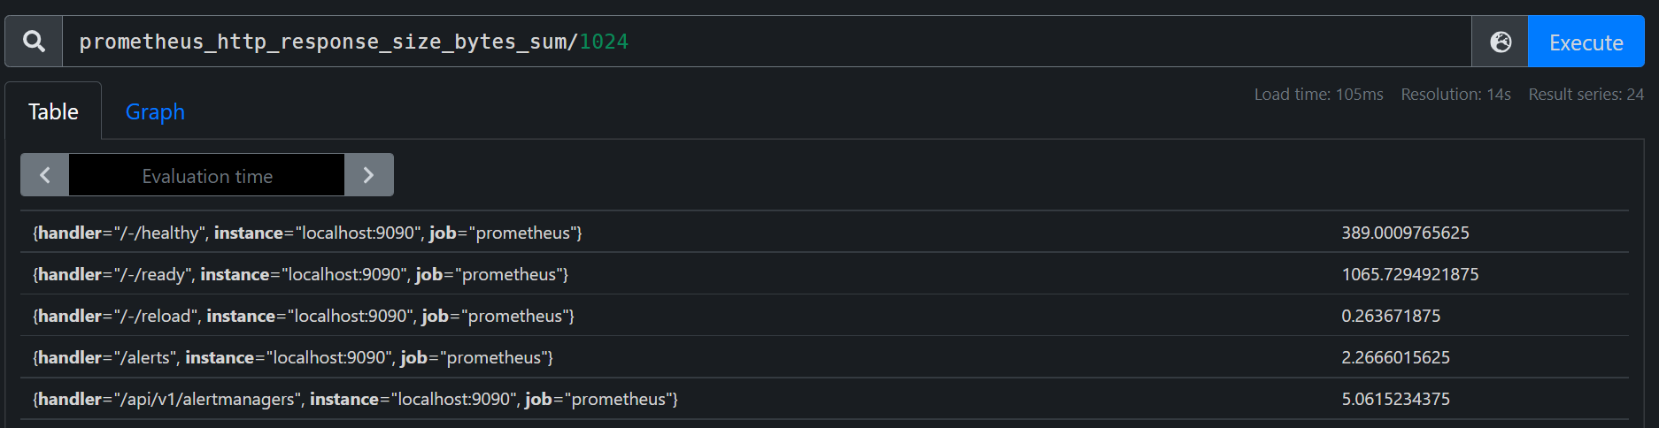Click inside the PromQL expression input
The image size is (1659, 428).
point(767,42)
